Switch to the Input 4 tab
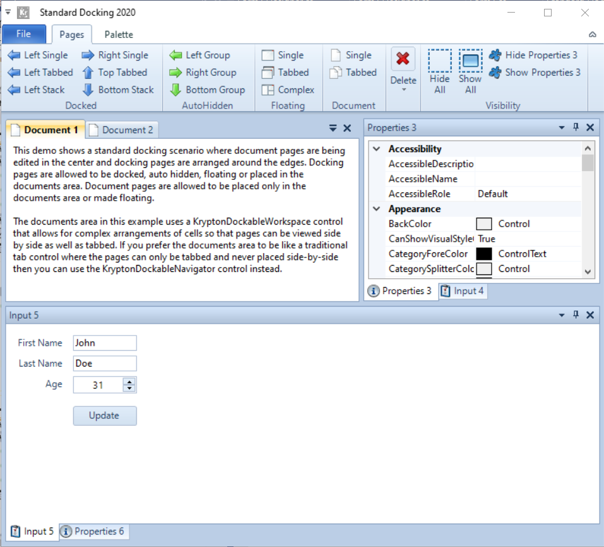Screen dimensions: 604x547 tap(462, 291)
